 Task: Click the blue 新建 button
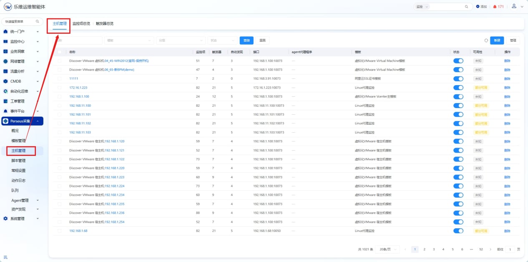(x=497, y=40)
